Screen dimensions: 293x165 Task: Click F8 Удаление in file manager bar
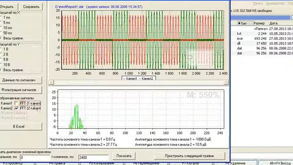click(235, 163)
